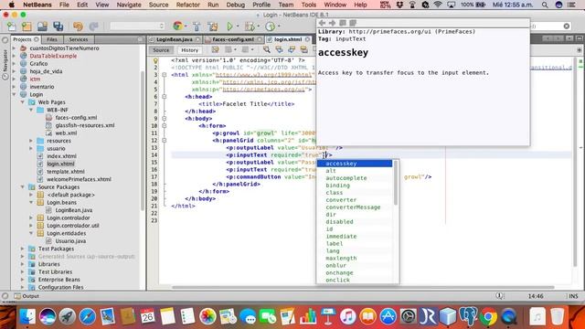Click the Last Edit icon beside History
This screenshot has height=329, width=585.
point(216,49)
